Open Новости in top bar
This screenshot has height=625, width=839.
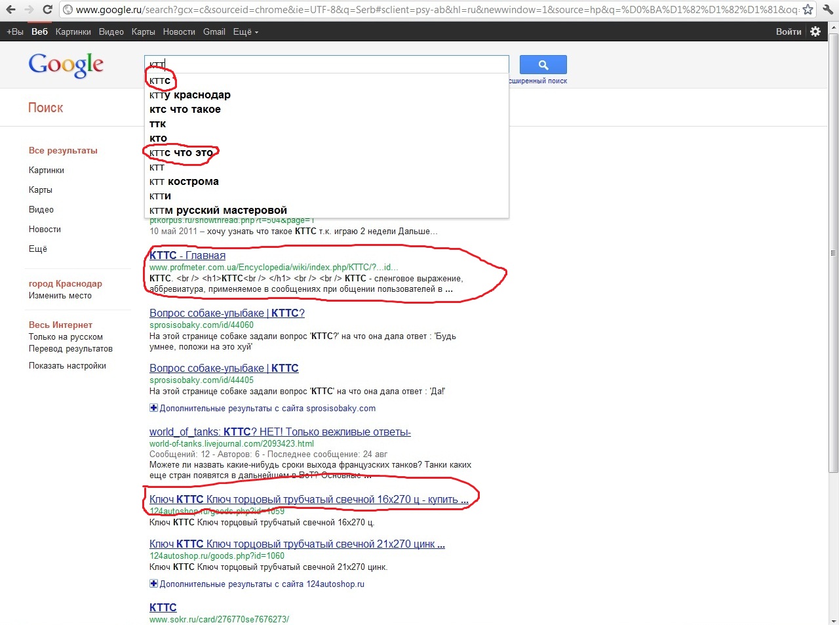coord(179,31)
